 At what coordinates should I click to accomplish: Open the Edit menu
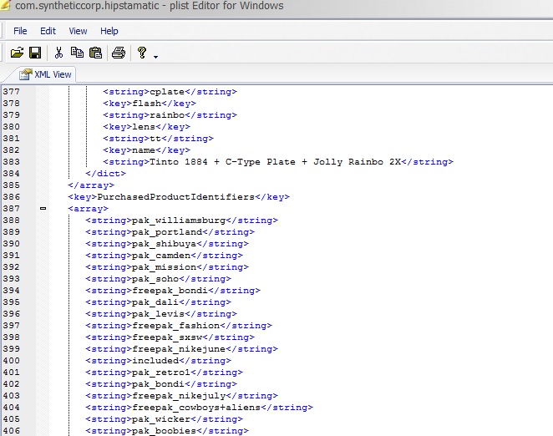pyautogui.click(x=48, y=31)
